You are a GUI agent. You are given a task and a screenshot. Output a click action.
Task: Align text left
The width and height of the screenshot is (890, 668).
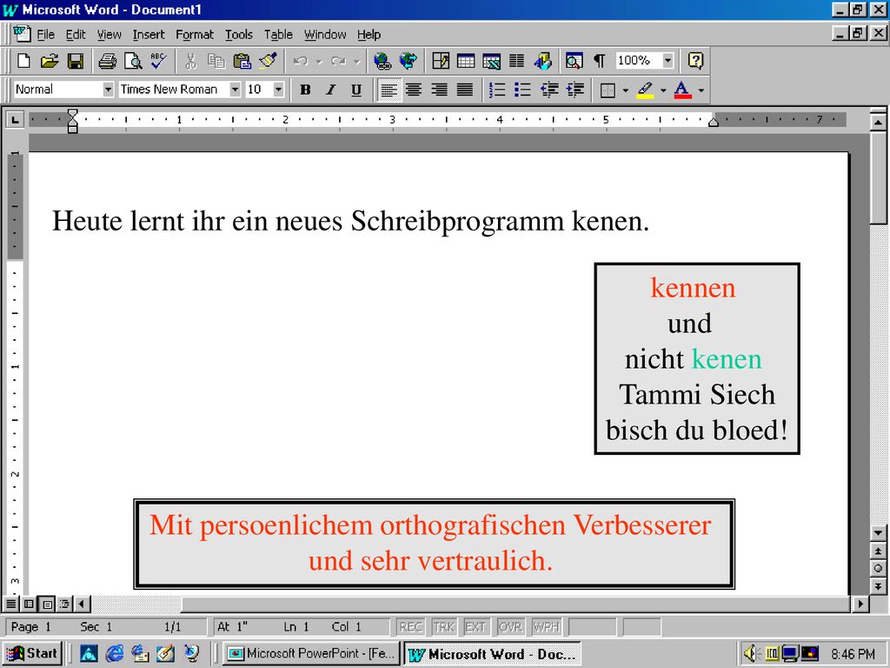click(389, 90)
